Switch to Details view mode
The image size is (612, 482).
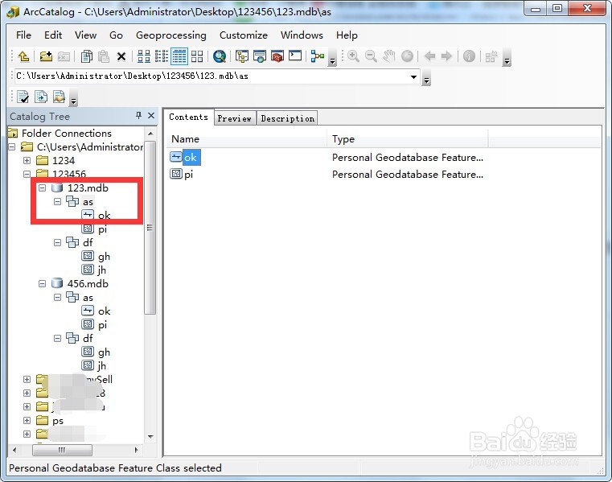[179, 56]
